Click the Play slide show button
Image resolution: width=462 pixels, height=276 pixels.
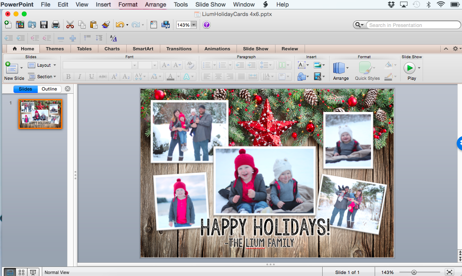[x=410, y=68]
